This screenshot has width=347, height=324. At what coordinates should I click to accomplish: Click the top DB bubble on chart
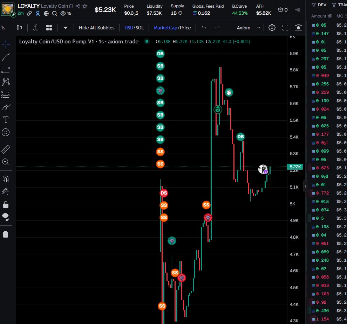click(160, 54)
